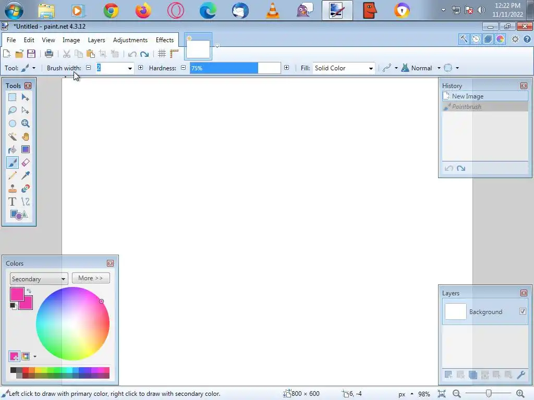The width and height of the screenshot is (534, 400).
Task: Select the Lasso Select tool
Action: pos(13,110)
